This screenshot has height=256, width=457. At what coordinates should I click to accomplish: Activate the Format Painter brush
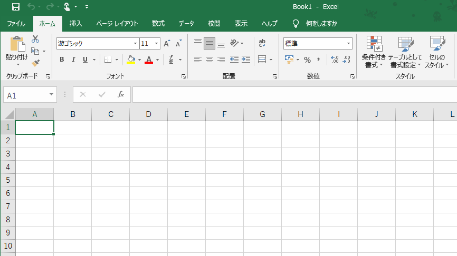pyautogui.click(x=35, y=63)
